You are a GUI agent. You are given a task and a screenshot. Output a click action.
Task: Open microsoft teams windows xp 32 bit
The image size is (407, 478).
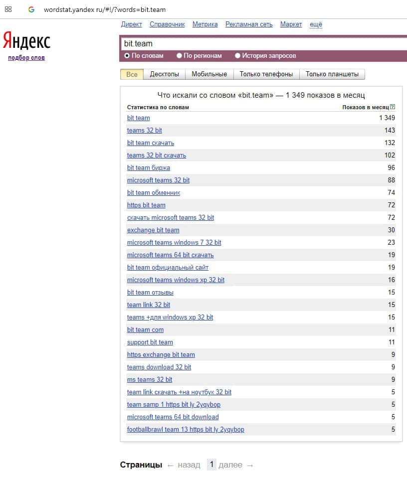pos(176,280)
